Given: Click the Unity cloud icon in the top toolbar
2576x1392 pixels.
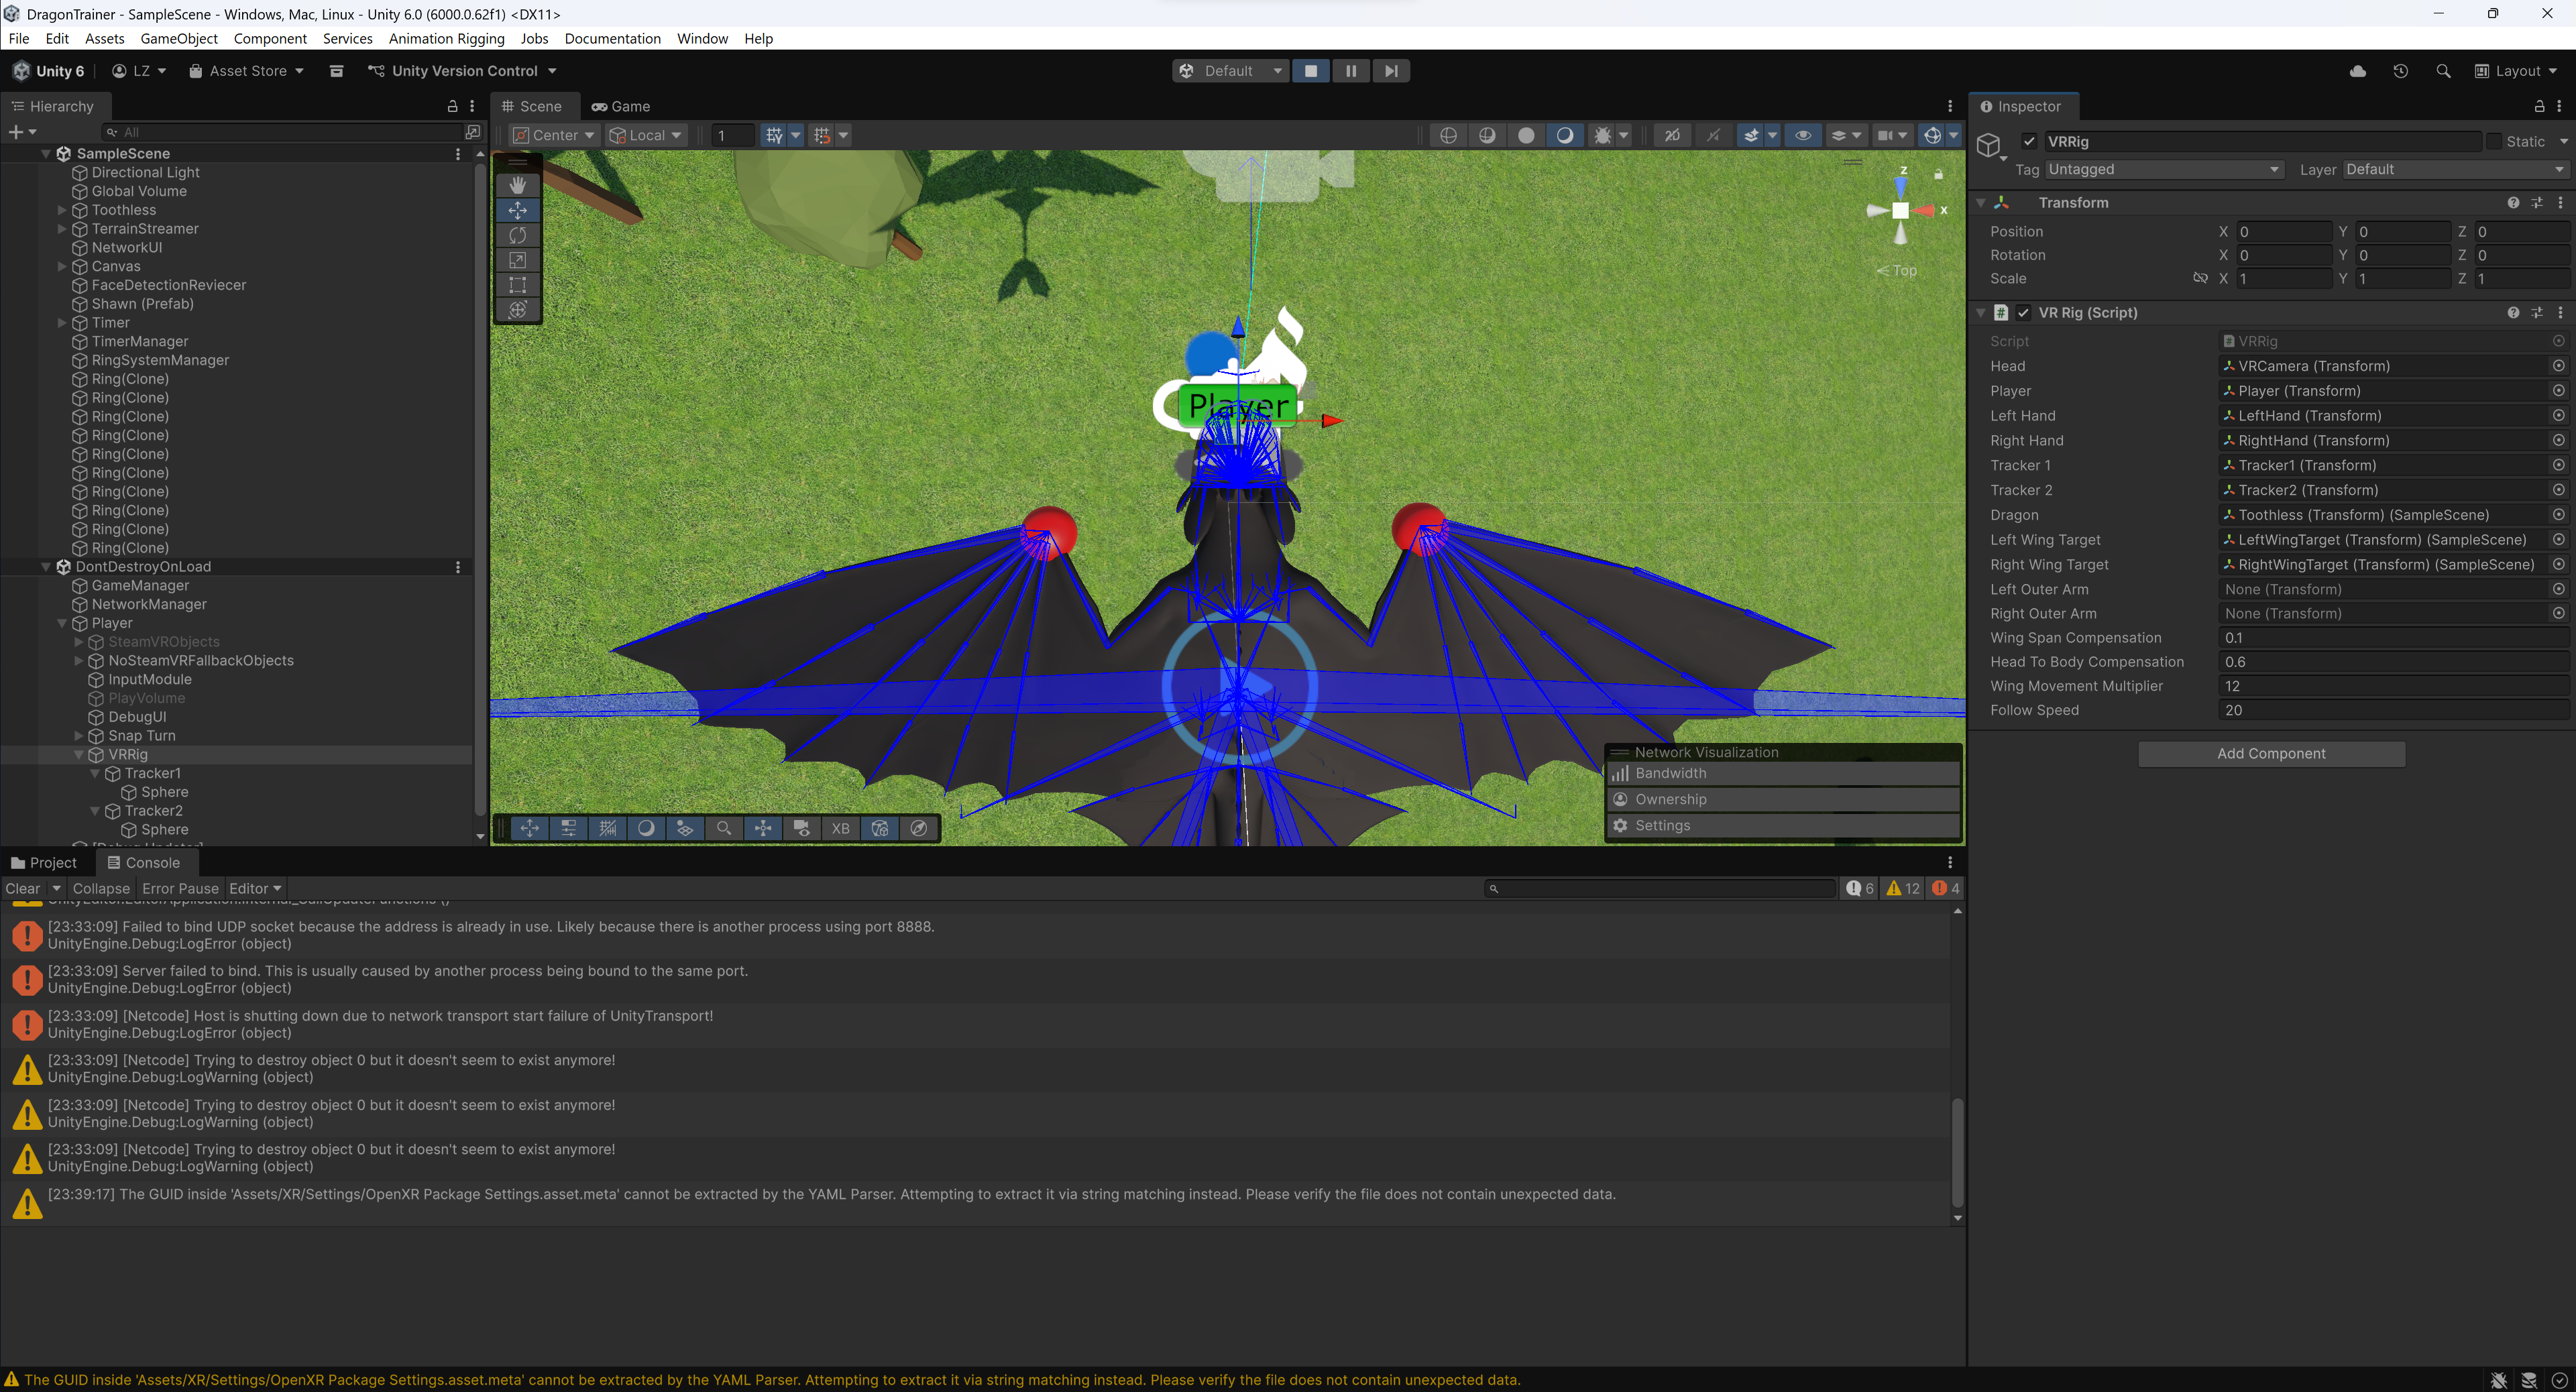Looking at the screenshot, I should [2357, 70].
